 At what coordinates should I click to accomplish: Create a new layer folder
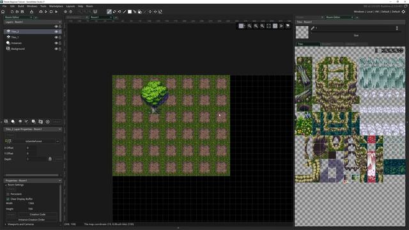click(41, 121)
